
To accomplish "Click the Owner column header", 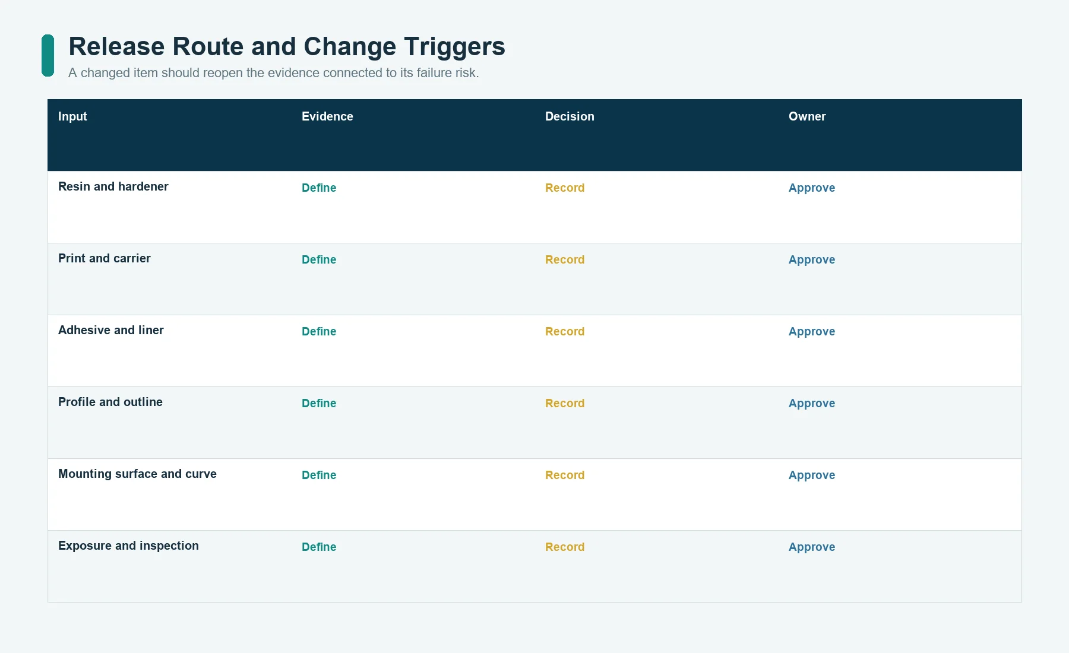I will coord(807,116).
